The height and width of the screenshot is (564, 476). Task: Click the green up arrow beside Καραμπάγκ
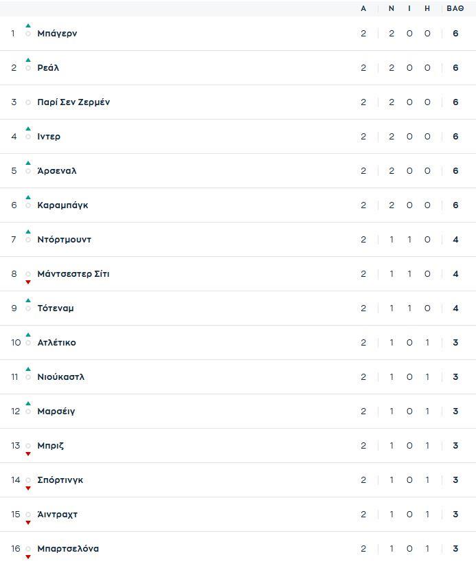[28, 197]
